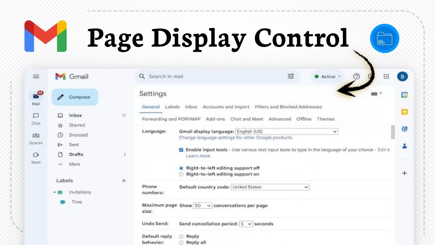The width and height of the screenshot is (435, 245).
Task: Create new label plus icon
Action: (124, 181)
